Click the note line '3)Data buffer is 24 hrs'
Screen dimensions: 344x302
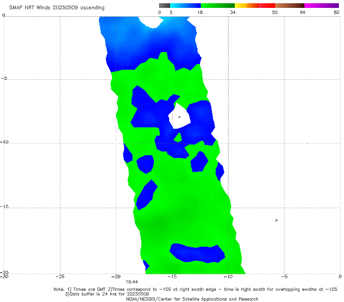tap(107, 294)
